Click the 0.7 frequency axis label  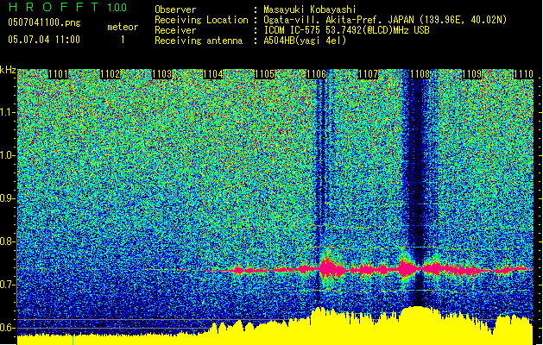[8, 285]
